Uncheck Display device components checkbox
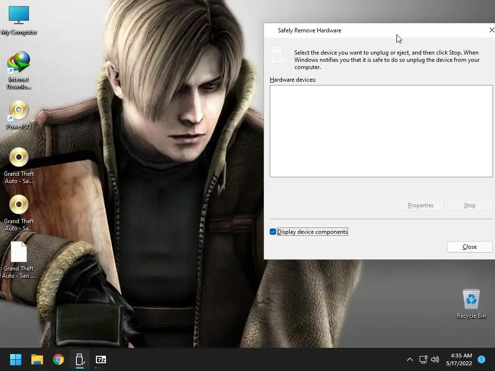The width and height of the screenshot is (495, 371). pos(273,232)
